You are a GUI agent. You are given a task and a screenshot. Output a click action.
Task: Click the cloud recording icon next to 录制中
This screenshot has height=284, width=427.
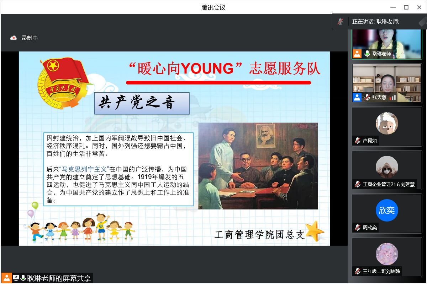pyautogui.click(x=14, y=38)
